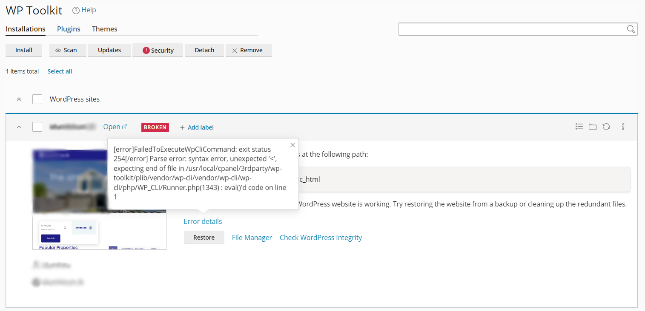The image size is (645, 311).
Task: Open the list view icon in site row
Action: [579, 127]
